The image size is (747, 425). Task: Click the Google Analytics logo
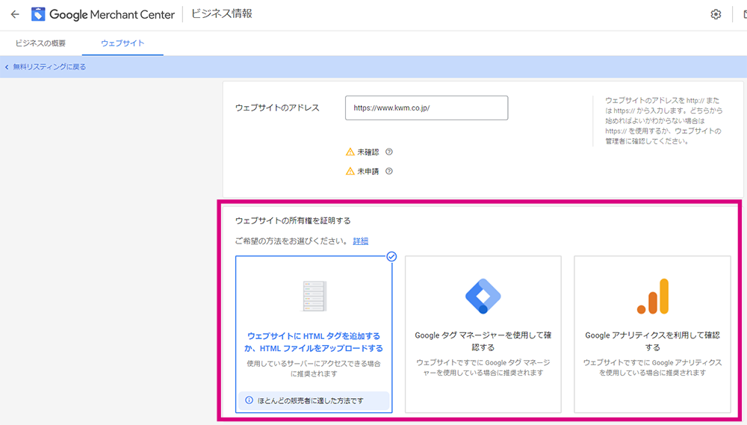(653, 297)
